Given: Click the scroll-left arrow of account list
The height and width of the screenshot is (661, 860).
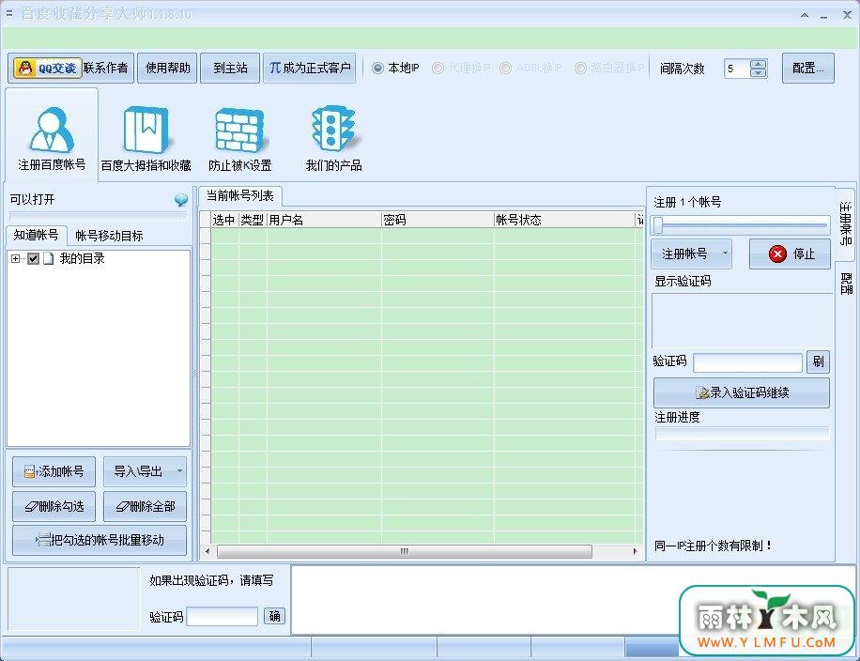Looking at the screenshot, I should 207,551.
